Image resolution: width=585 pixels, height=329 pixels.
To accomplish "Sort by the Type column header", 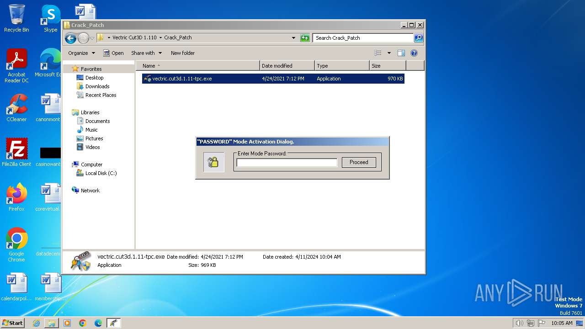I will click(342, 66).
